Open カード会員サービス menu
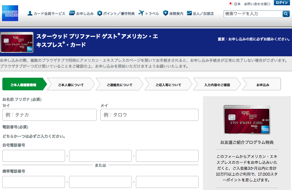 click(49, 13)
